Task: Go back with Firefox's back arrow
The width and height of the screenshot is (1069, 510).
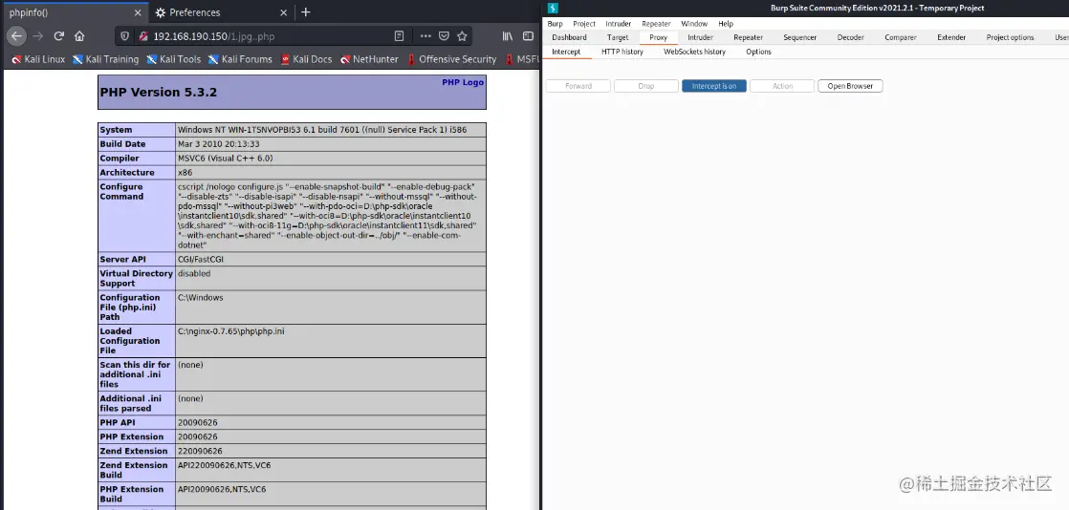Action: click(x=17, y=36)
